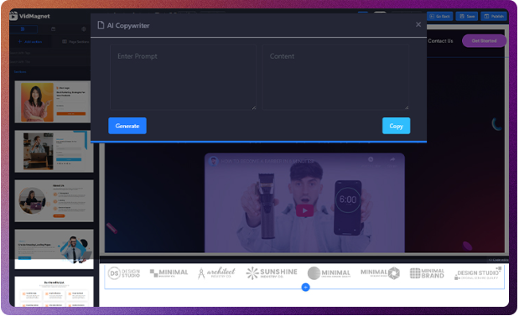Select the woman in pink section thumbnail
Image resolution: width=519 pixels, height=316 pixels.
click(x=52, y=102)
